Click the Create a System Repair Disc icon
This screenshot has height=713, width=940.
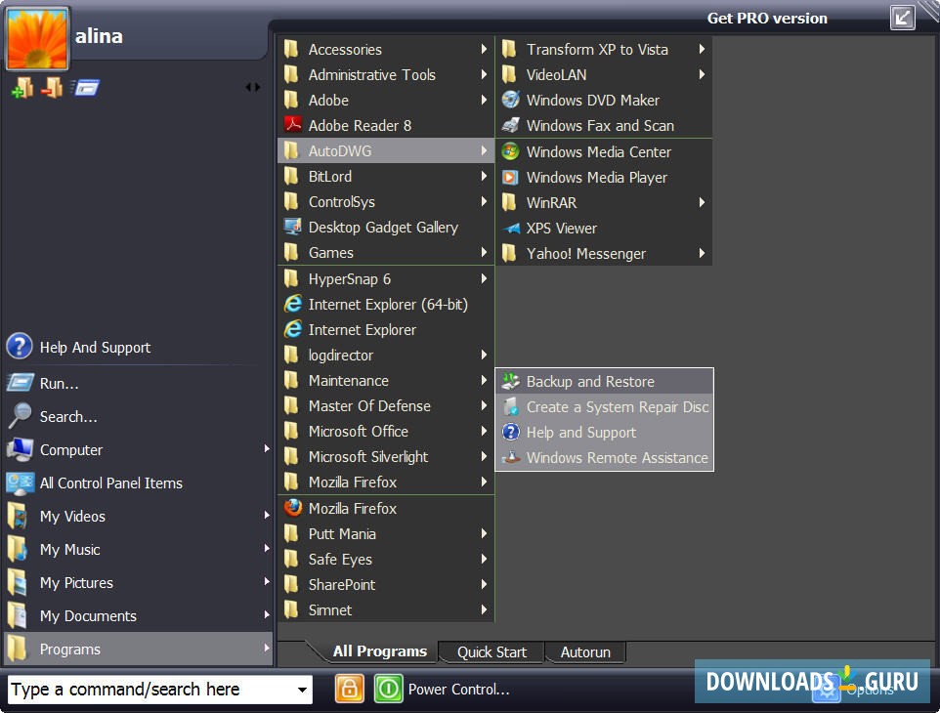pyautogui.click(x=510, y=406)
